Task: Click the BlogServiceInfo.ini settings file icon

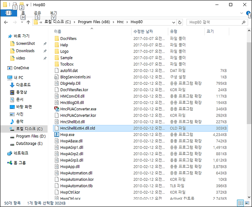Action: tap(56, 77)
